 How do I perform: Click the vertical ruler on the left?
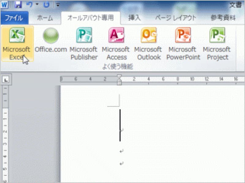[x=5, y=134]
